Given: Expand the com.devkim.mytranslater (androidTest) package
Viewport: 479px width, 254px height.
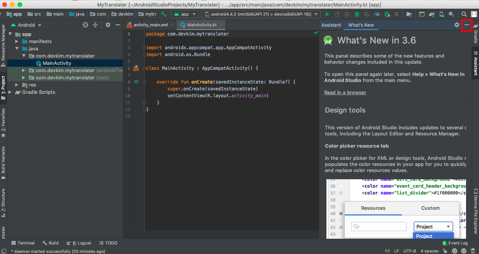Looking at the screenshot, I should (x=24, y=71).
